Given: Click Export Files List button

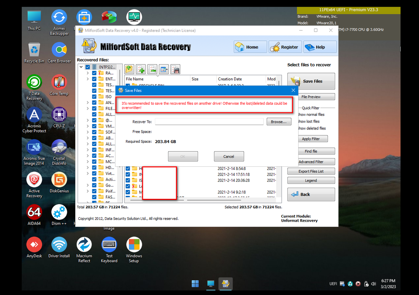Looking at the screenshot, I should click(311, 171).
